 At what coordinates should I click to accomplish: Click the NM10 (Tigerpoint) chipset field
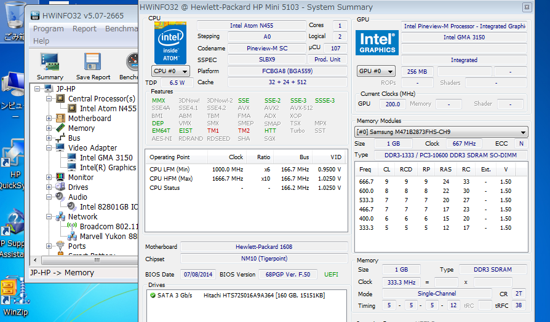point(264,259)
